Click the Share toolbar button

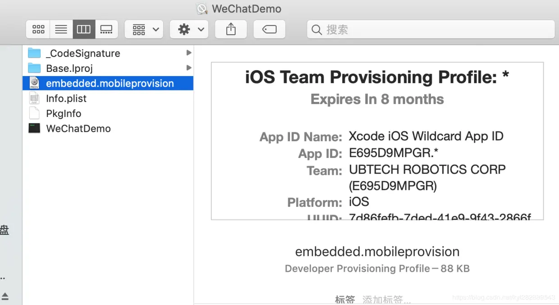(231, 30)
